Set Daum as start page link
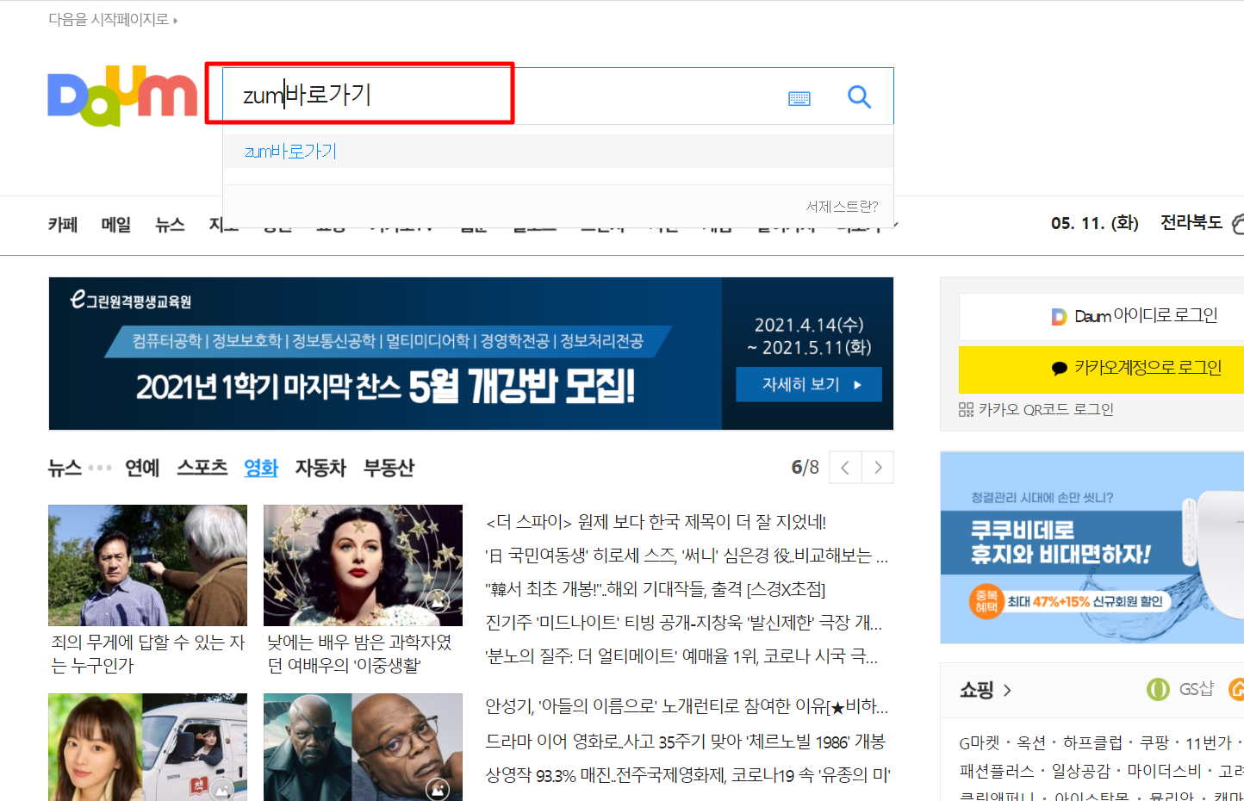The width and height of the screenshot is (1244, 801). coord(113,19)
